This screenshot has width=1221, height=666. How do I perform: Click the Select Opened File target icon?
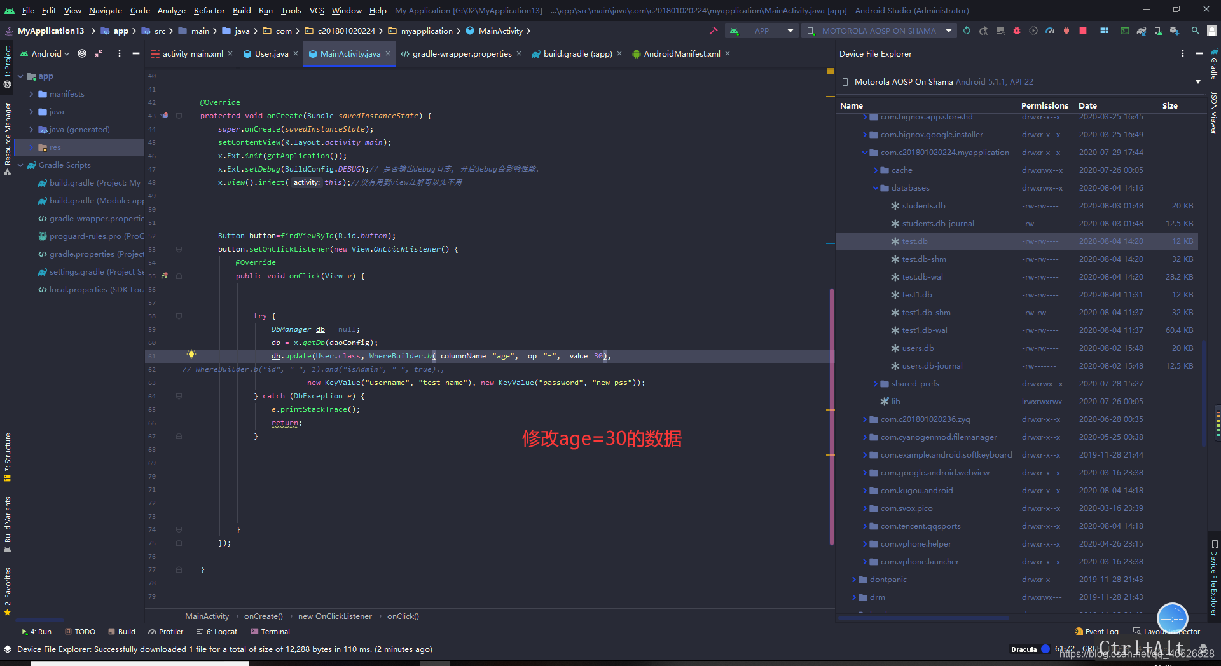coord(82,53)
